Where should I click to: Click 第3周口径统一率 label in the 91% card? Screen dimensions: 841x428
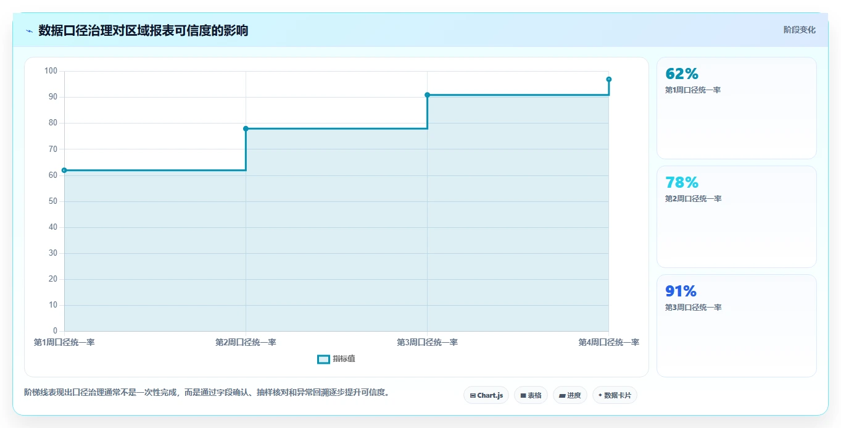tap(693, 308)
